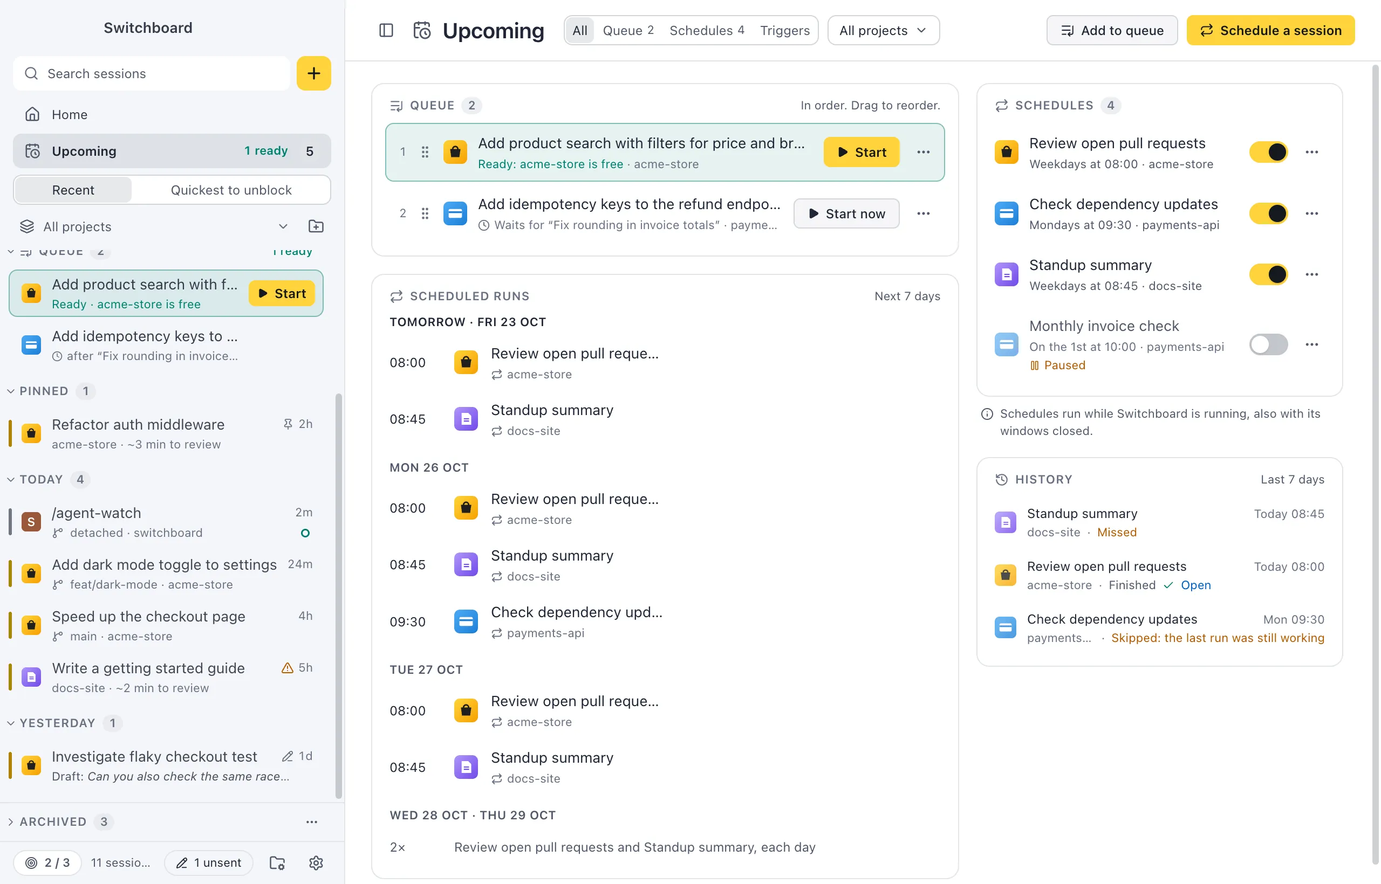Open settings gear in sidebar footer
The width and height of the screenshot is (1381, 884).
pos(316,862)
